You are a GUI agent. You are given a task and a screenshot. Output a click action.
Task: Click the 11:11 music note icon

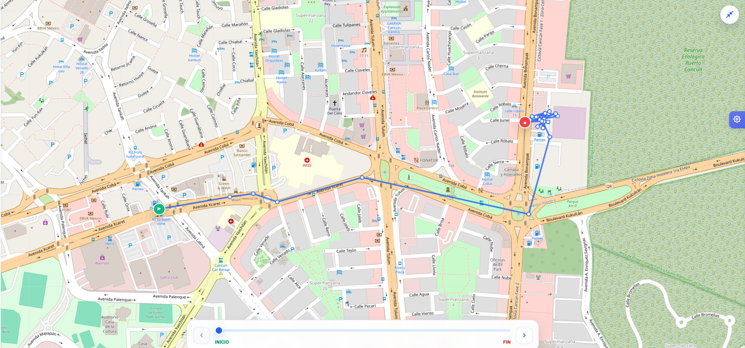pyautogui.click(x=364, y=50)
